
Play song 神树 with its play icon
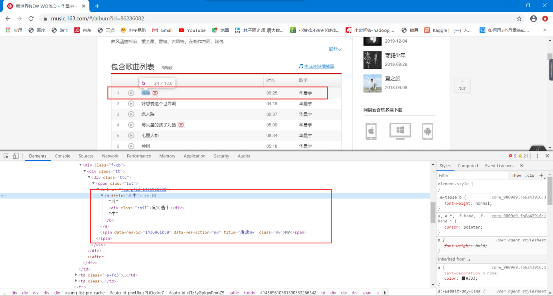[131, 146]
